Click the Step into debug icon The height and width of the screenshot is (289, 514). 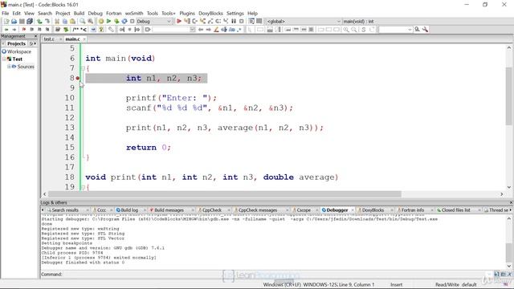pyautogui.click(x=202, y=22)
